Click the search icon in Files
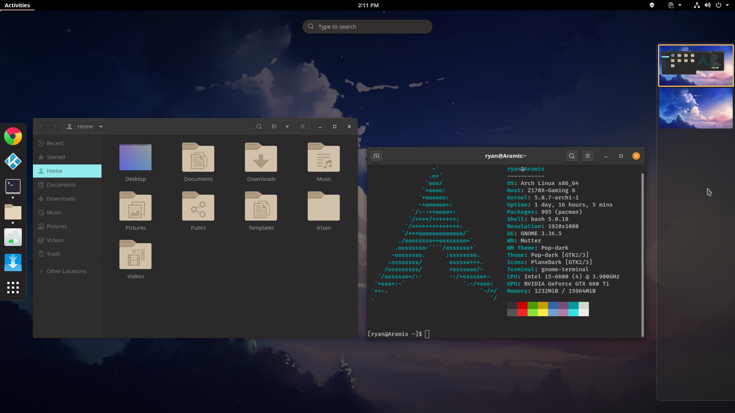The width and height of the screenshot is (735, 413). (x=259, y=127)
